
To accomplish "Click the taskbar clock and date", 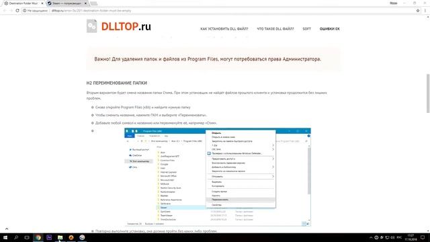I will (x=411, y=237).
